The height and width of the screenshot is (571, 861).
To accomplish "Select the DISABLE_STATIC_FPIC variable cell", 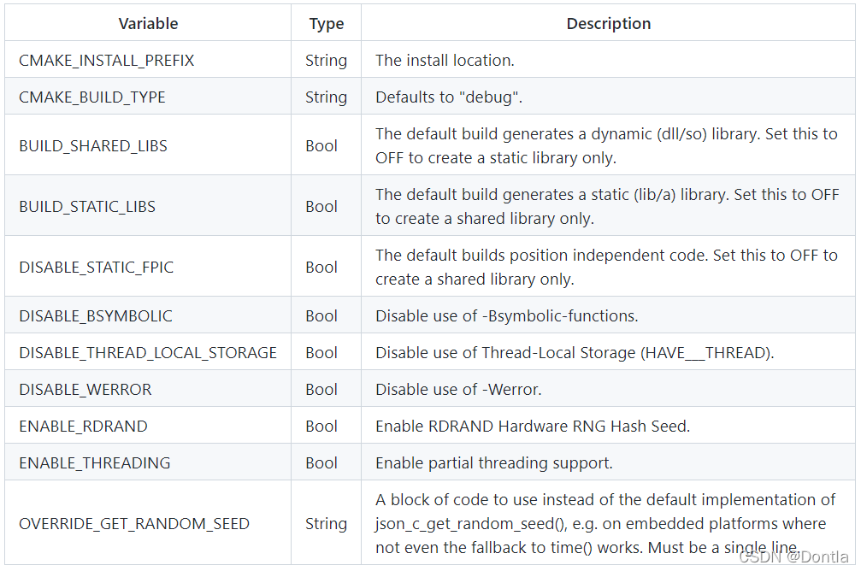I will (96, 268).
